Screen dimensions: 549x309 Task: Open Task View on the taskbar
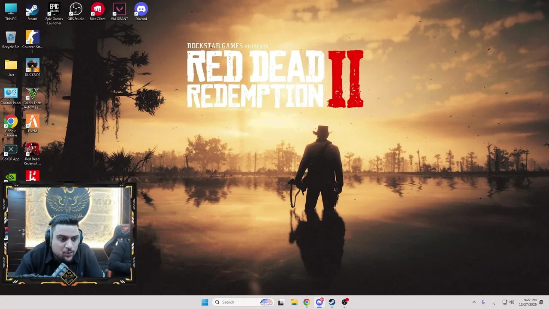[281, 302]
